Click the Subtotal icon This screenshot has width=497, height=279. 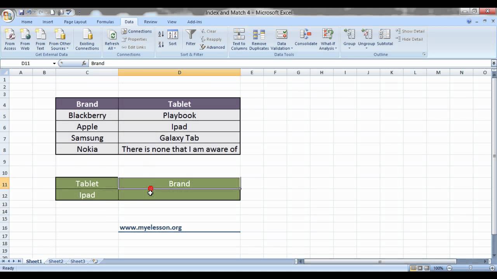[385, 38]
